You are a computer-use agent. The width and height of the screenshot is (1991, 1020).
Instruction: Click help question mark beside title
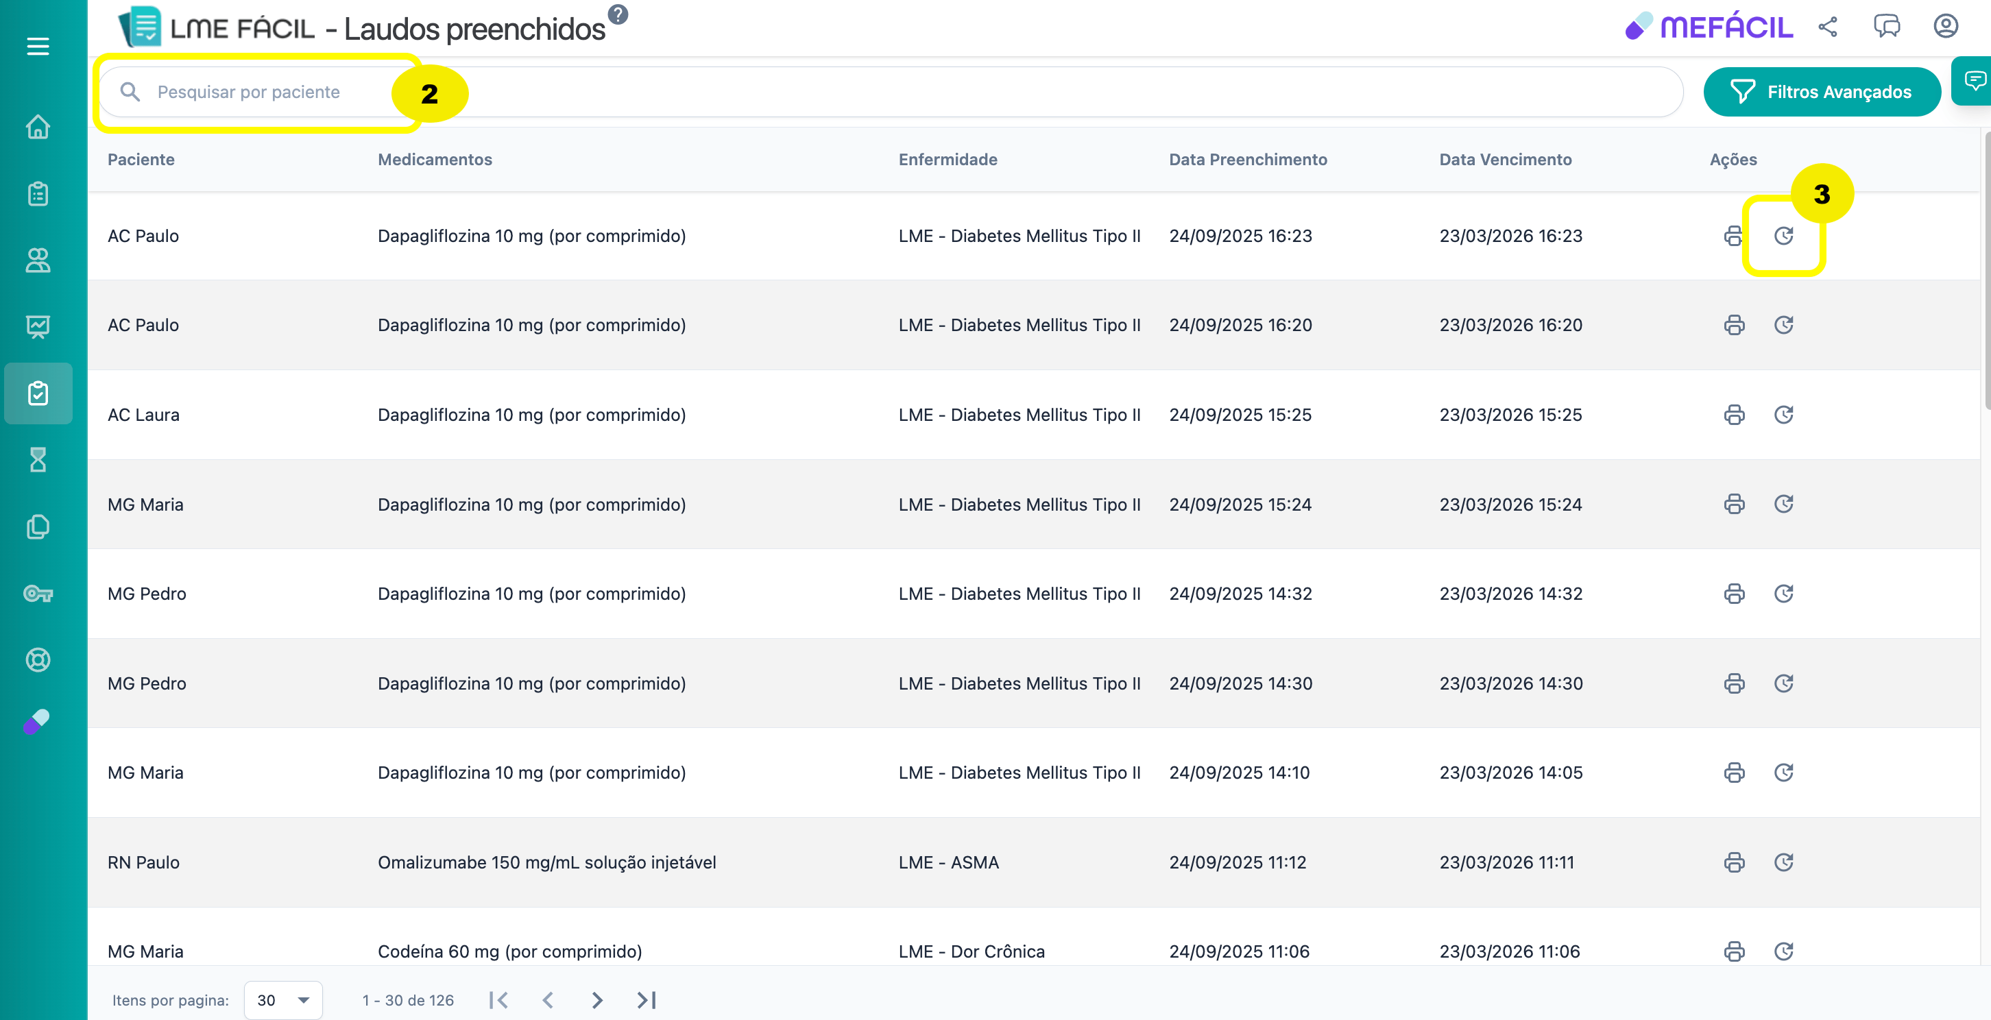coord(618,14)
